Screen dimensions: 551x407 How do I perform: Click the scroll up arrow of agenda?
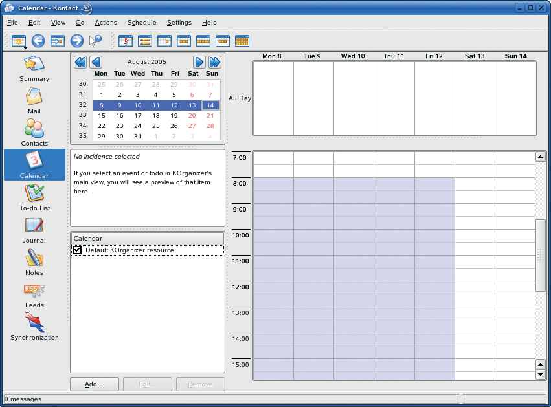541,157
